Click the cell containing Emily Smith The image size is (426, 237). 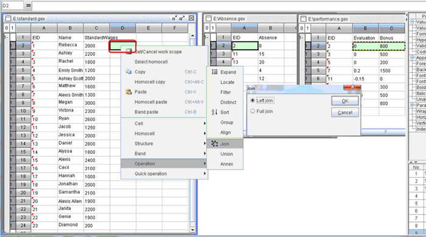tap(71, 70)
